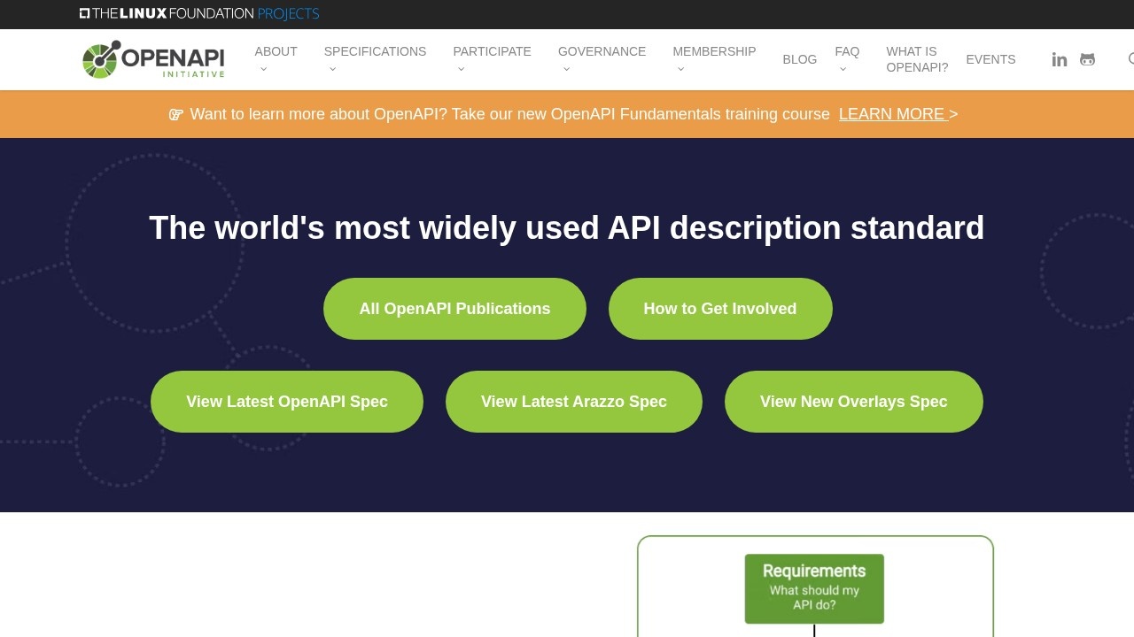This screenshot has width=1134, height=637.
Task: Expand the Membership menu chevron
Action: point(680,69)
